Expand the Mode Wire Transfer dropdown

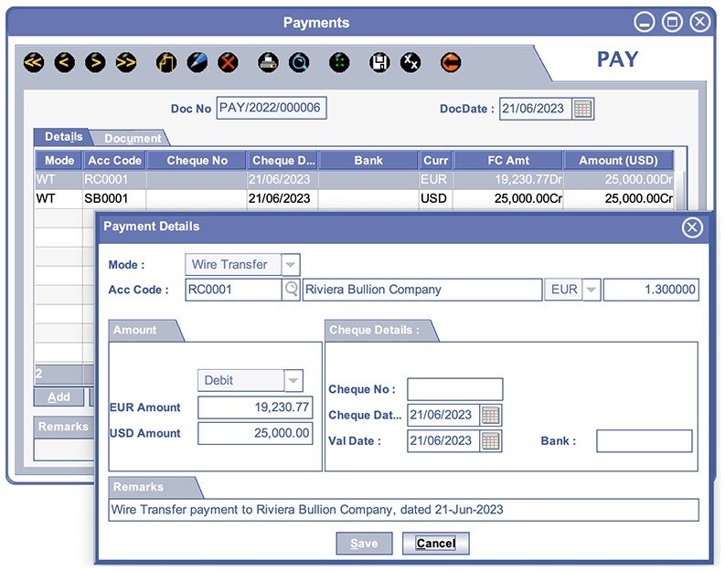click(x=291, y=265)
